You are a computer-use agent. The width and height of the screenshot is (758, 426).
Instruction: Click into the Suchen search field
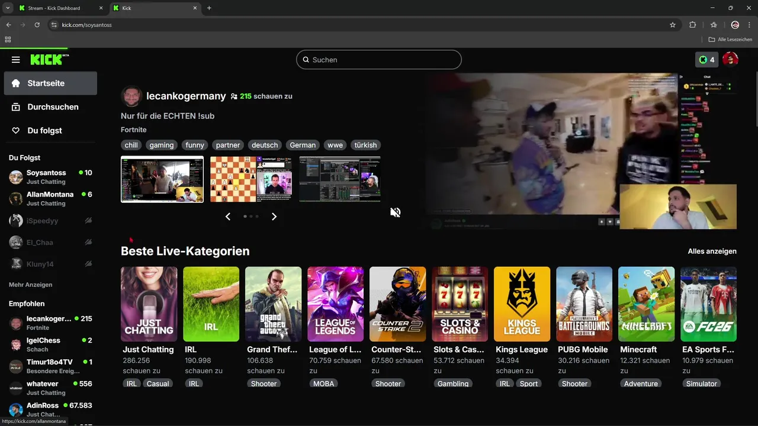pos(379,60)
